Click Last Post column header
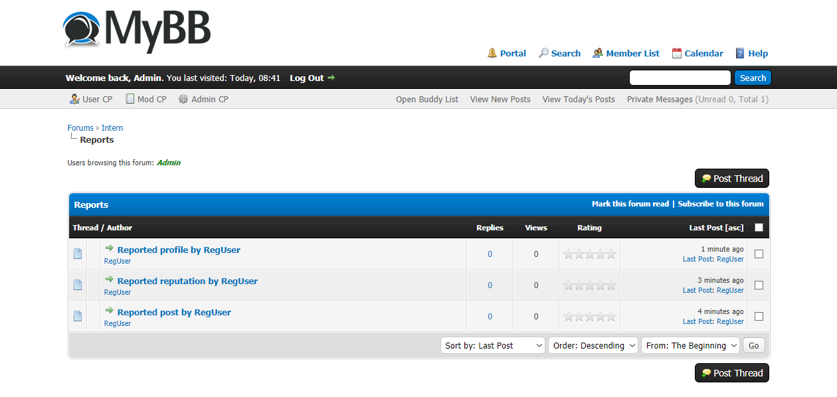 click(706, 228)
